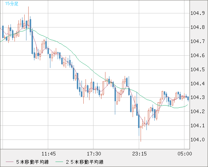
Task: Click the purple 5-bar average legend line
Action: [x=9, y=162]
